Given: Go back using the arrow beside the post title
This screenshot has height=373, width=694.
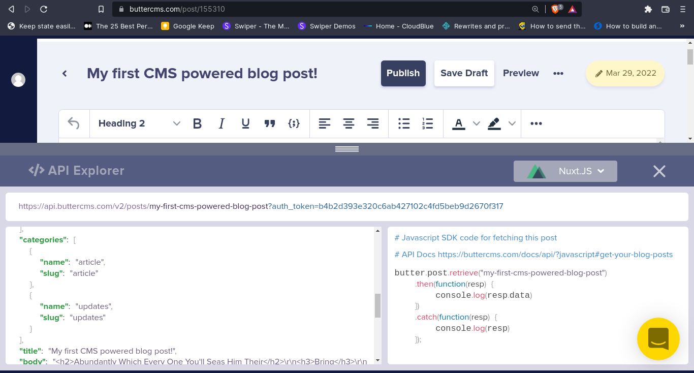Looking at the screenshot, I should (x=65, y=74).
